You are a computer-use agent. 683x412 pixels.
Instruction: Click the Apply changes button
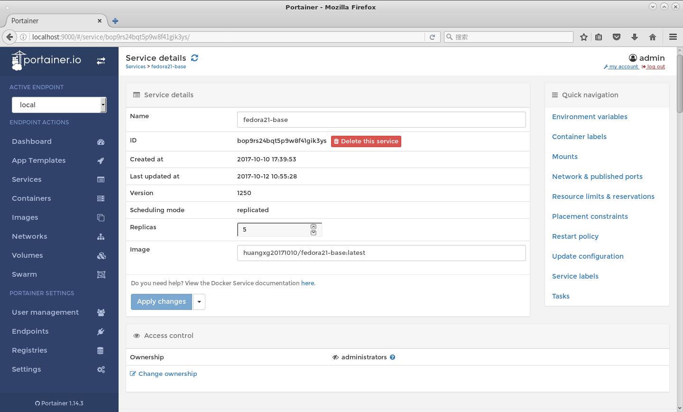click(x=161, y=301)
